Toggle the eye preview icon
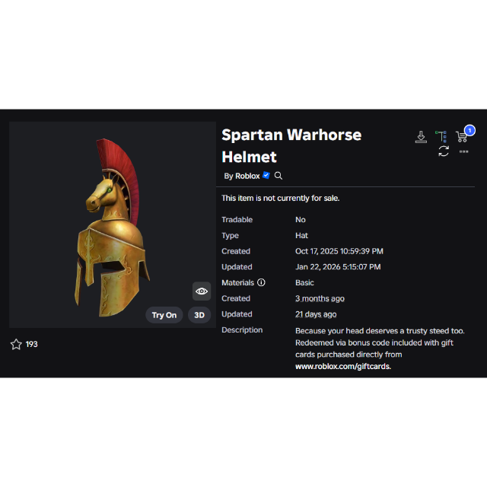This screenshot has height=487, width=487. coord(202,291)
